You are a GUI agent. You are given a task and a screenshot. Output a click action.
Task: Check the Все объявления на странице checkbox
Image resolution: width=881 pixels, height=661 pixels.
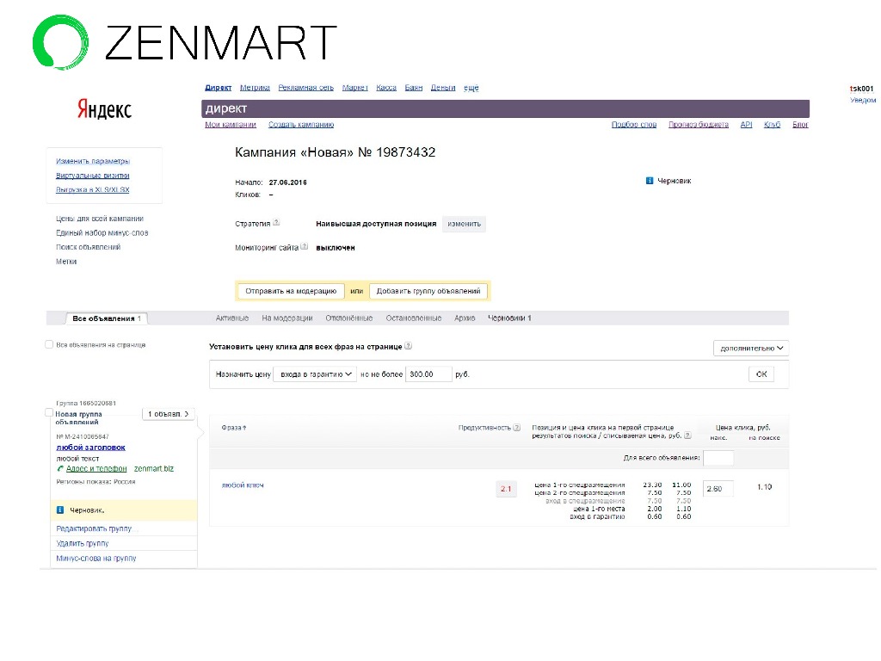point(49,344)
